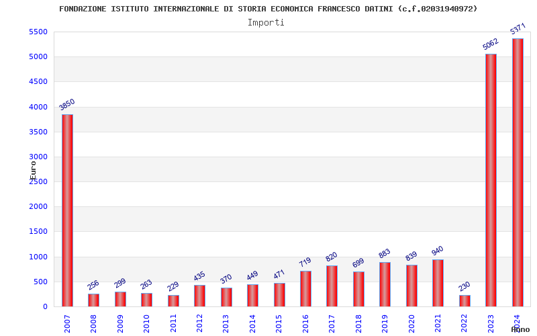Click the small 2022 bar
537x336 pixels.
(465, 300)
